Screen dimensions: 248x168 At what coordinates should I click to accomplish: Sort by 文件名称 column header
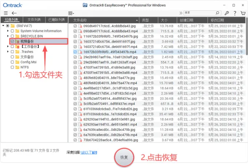point(104,20)
